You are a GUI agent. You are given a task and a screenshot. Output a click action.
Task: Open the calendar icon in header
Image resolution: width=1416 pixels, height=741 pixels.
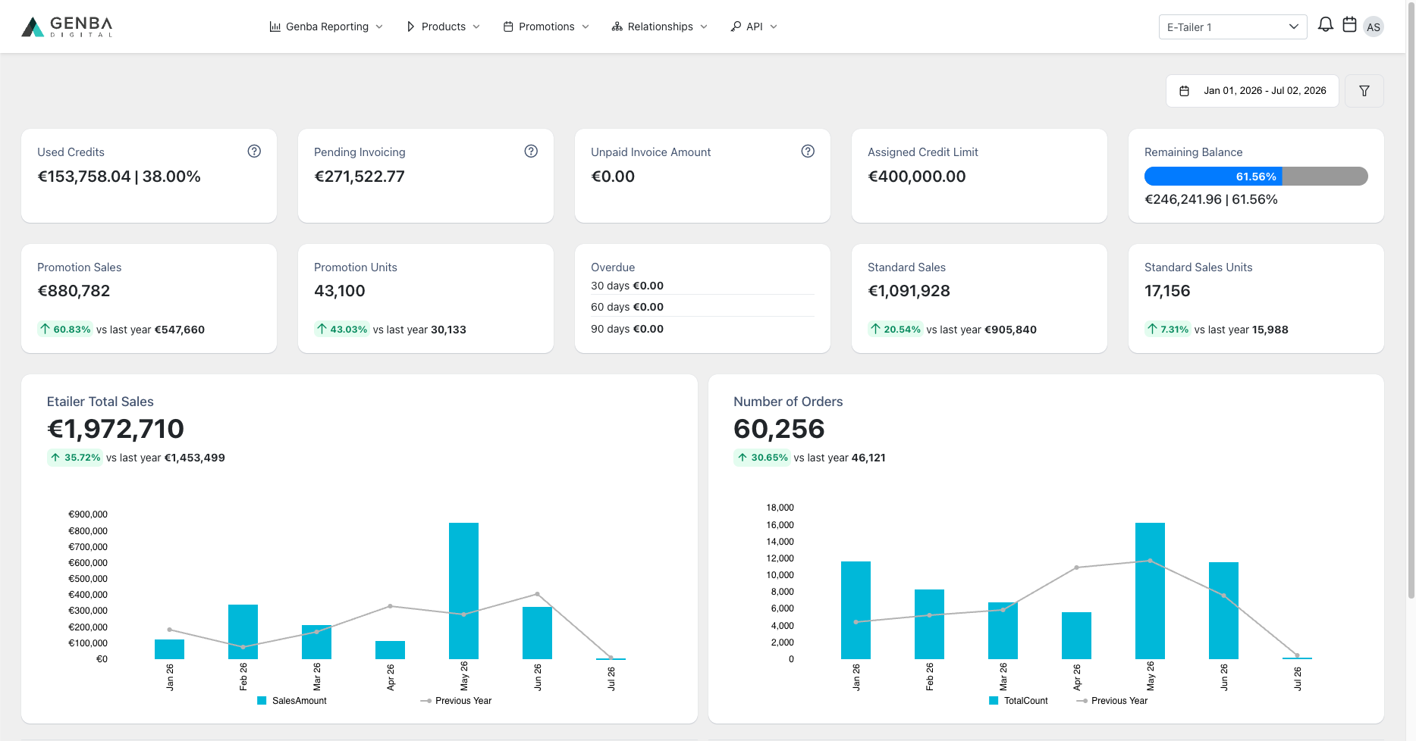pos(1349,25)
